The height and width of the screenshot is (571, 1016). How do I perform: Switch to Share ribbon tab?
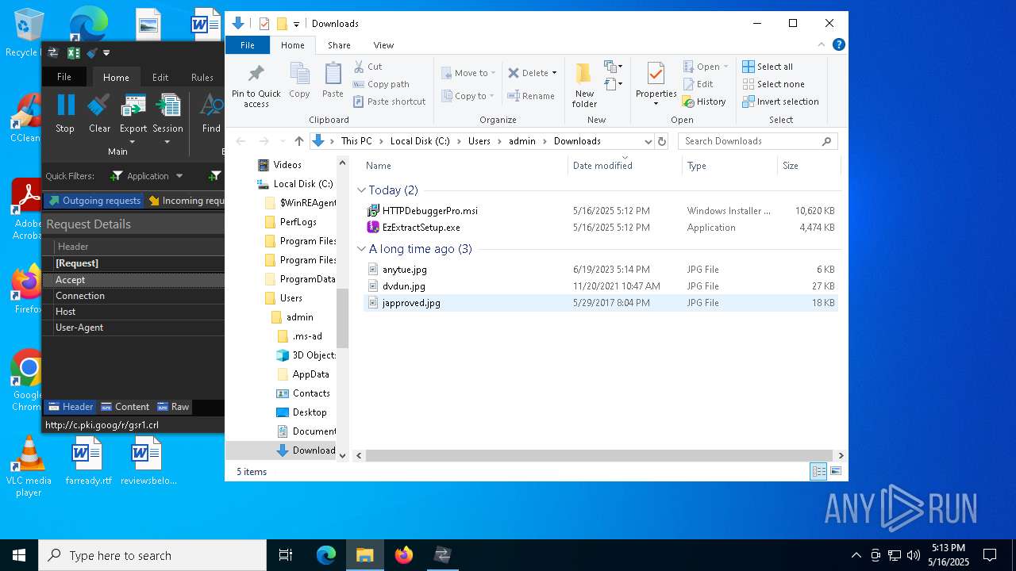[x=339, y=45]
